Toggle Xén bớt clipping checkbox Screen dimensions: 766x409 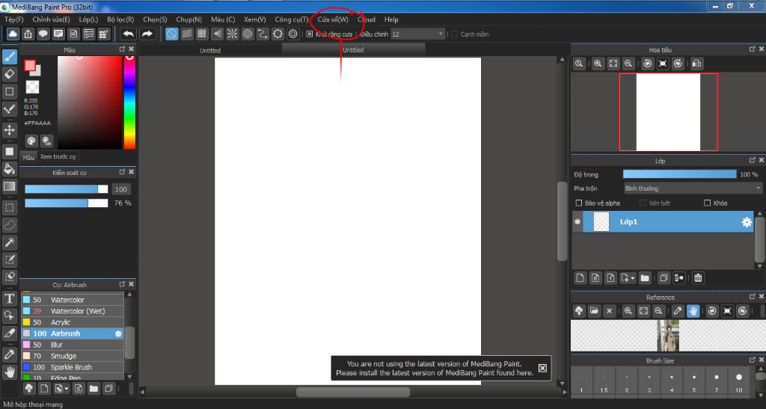643,203
